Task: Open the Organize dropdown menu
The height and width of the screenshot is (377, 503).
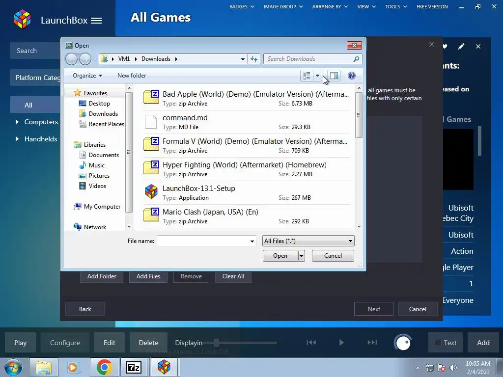Action: (87, 76)
